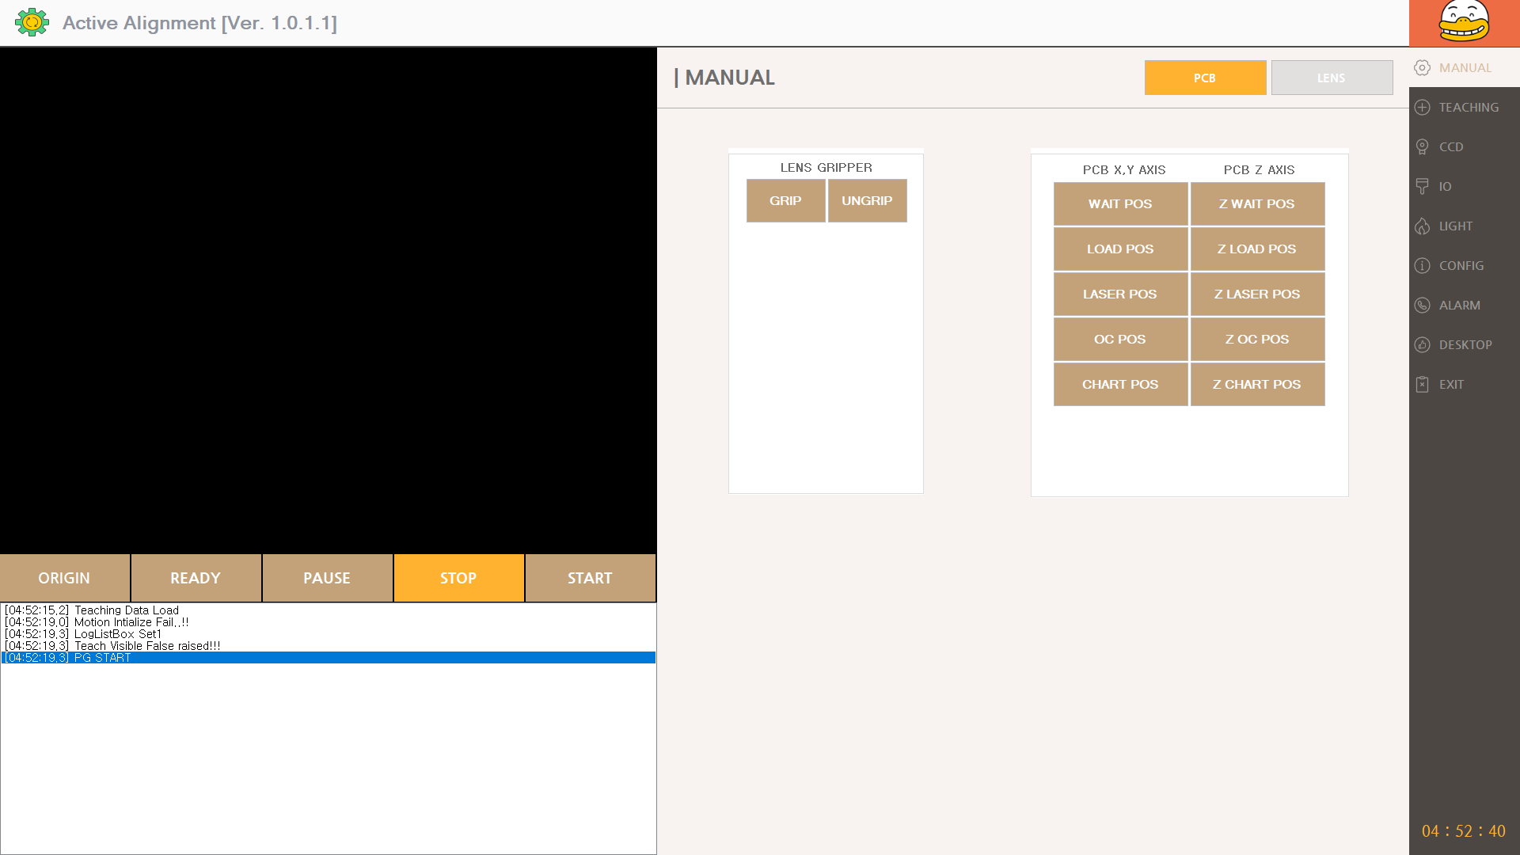Viewport: 1520px width, 855px height.
Task: Click the PAUSE button
Action: point(327,578)
